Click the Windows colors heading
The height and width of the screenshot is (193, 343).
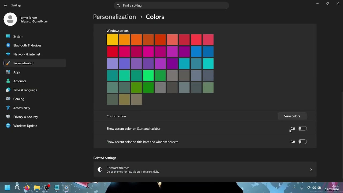tap(118, 31)
